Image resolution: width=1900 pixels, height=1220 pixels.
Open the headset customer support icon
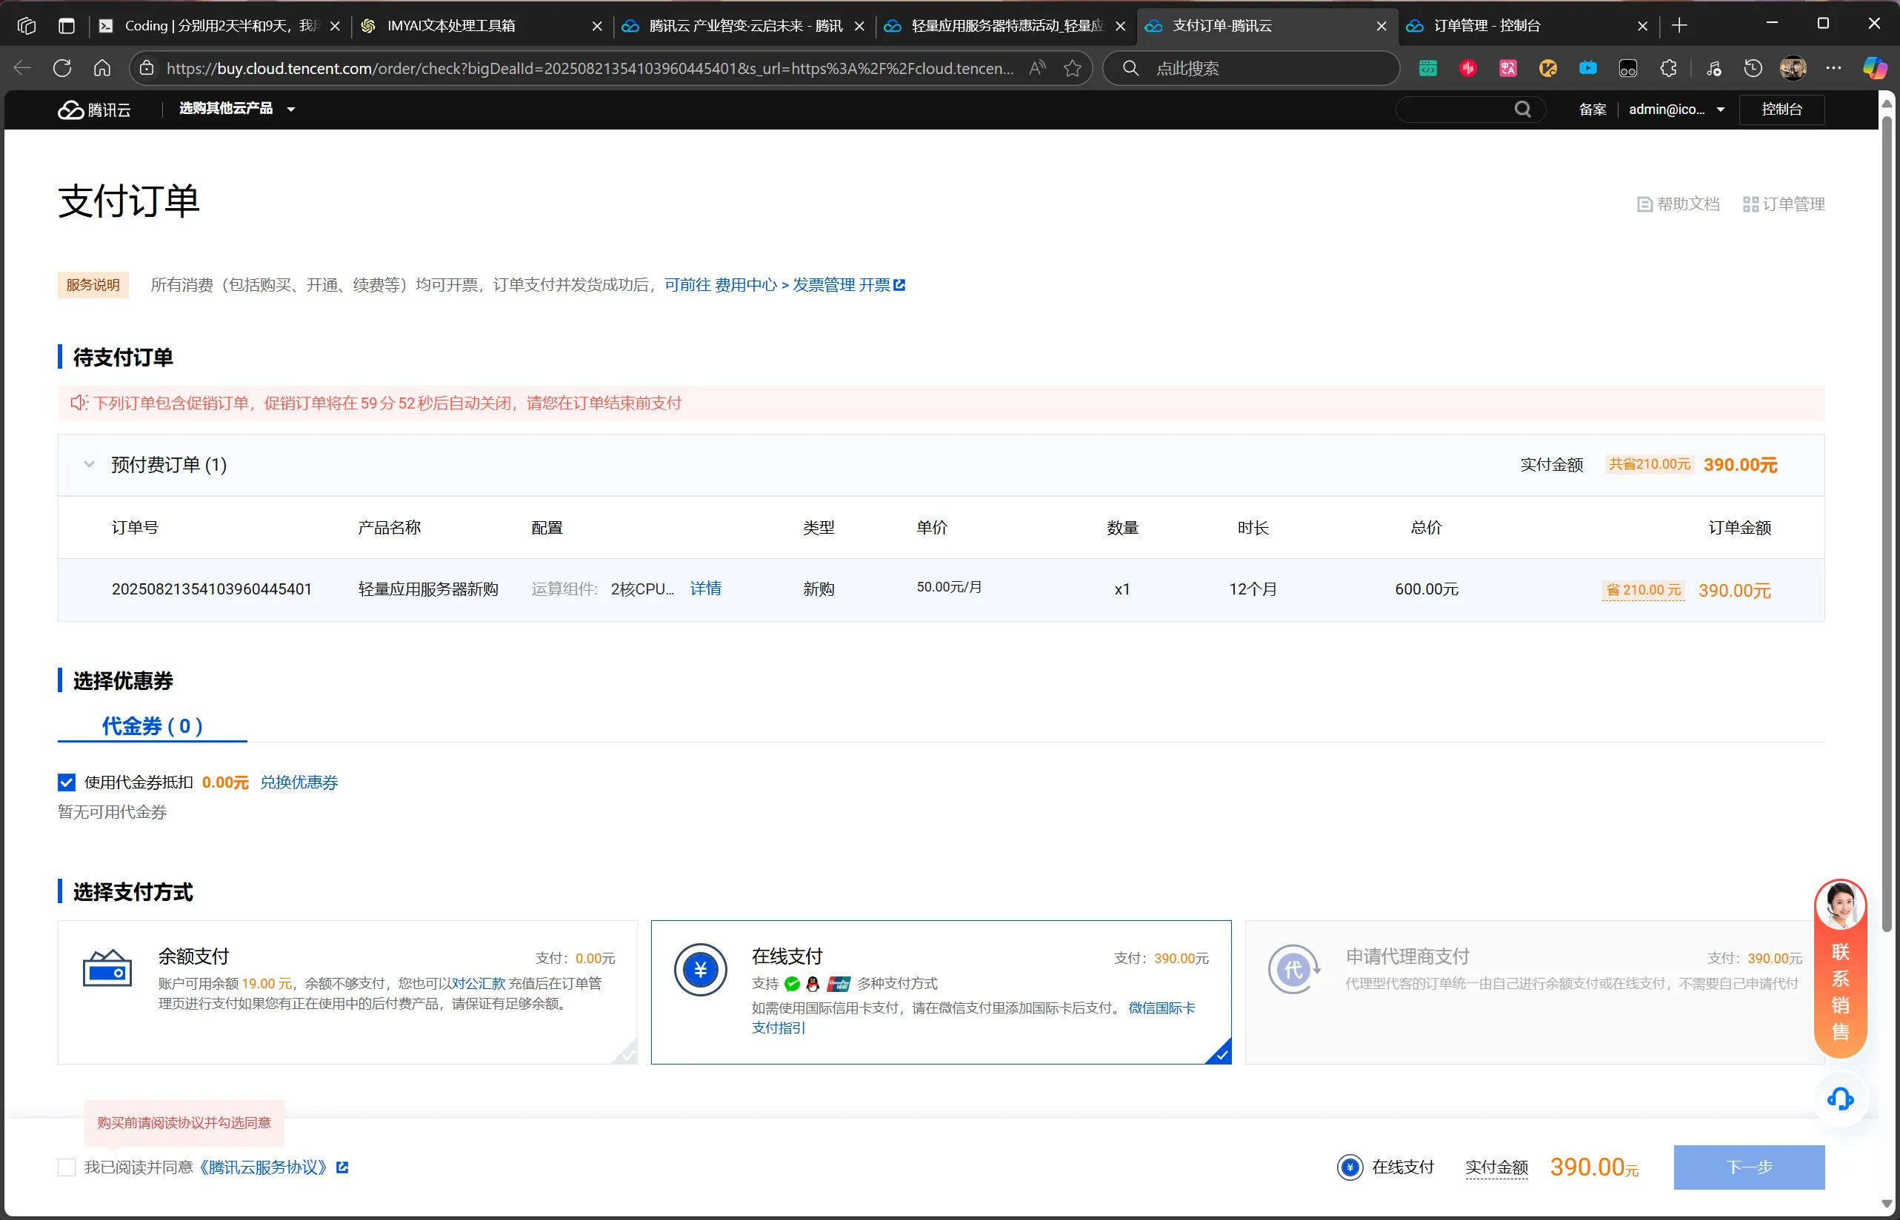[1840, 1099]
